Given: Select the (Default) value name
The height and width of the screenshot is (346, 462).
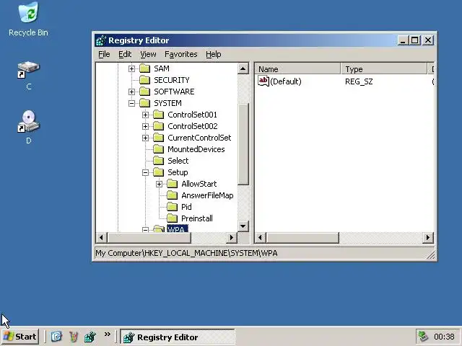Looking at the screenshot, I should pos(286,81).
